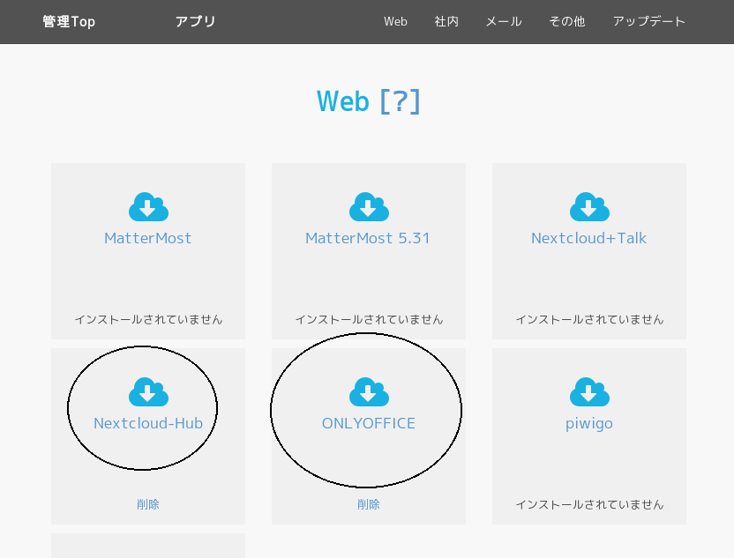Click the MatterMost app name link

(x=148, y=238)
